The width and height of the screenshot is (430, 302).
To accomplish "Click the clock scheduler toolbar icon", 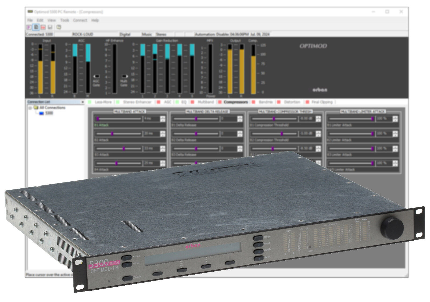I will click(59, 27).
